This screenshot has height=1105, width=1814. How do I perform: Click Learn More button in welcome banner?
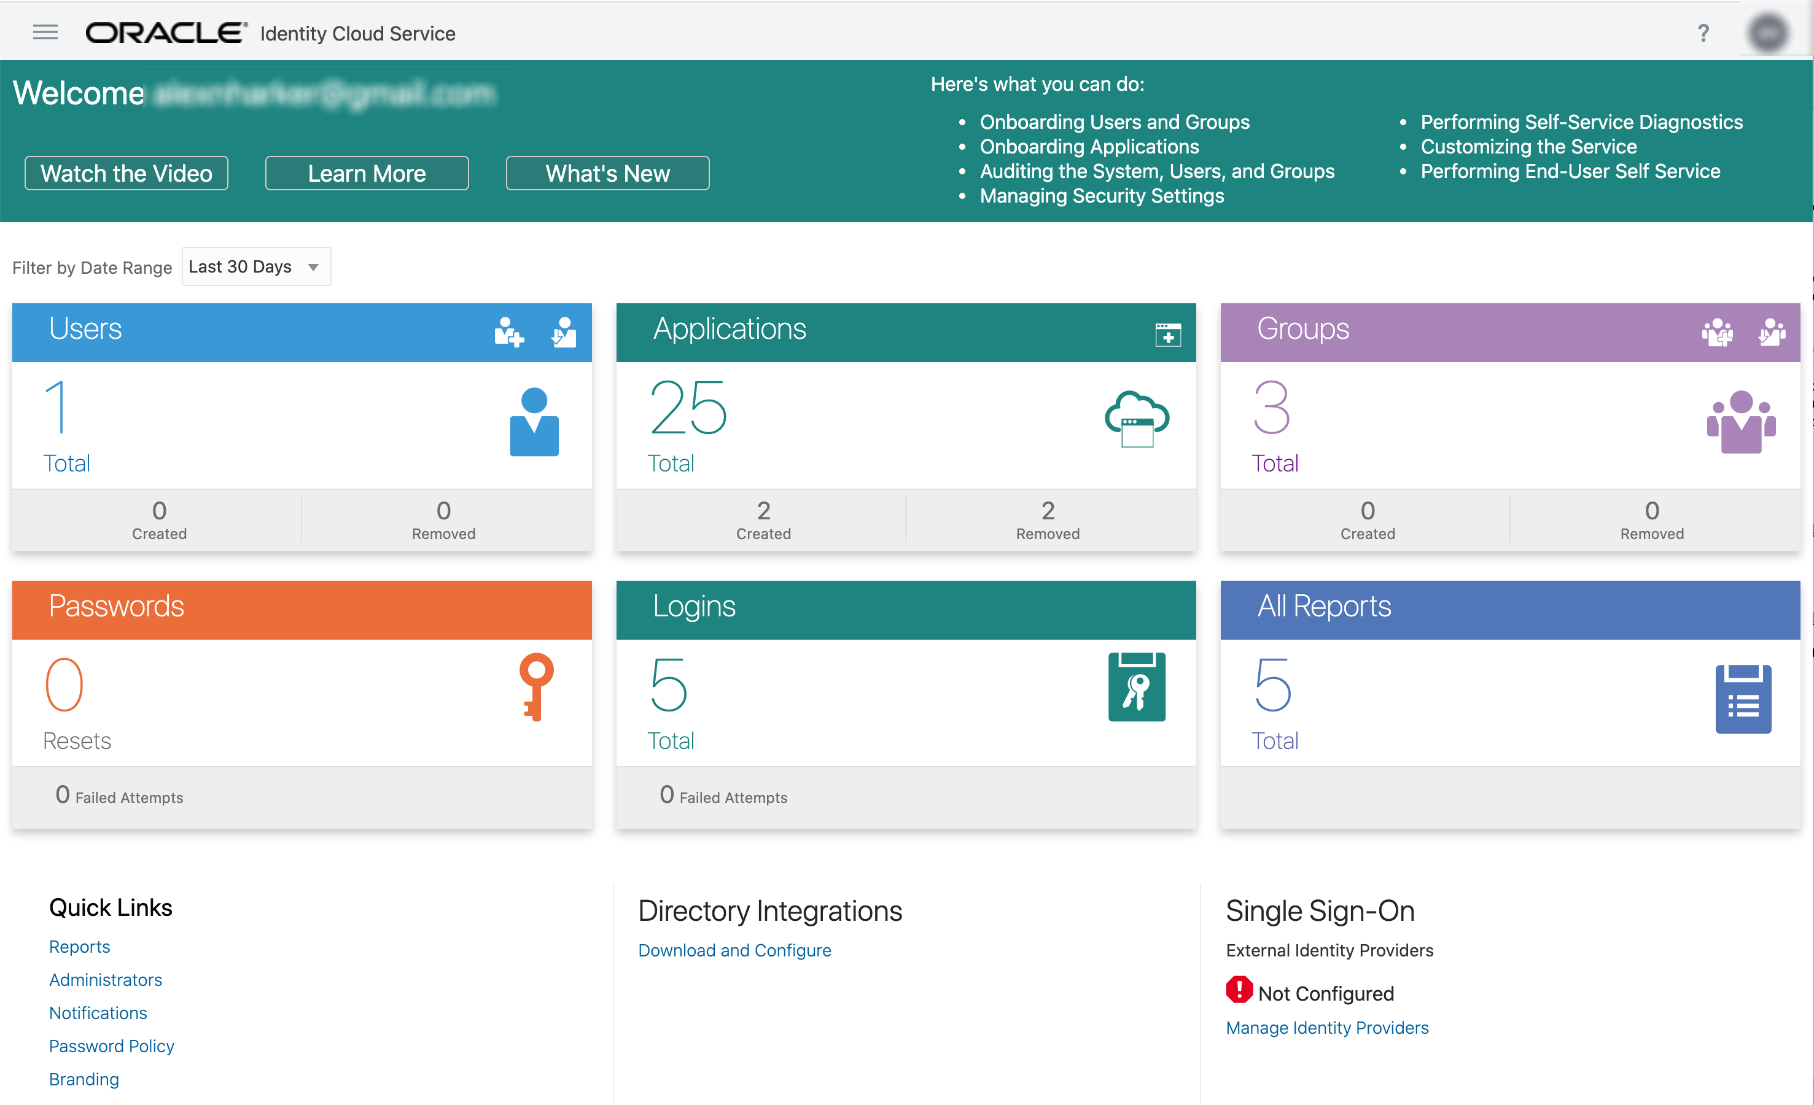point(367,173)
